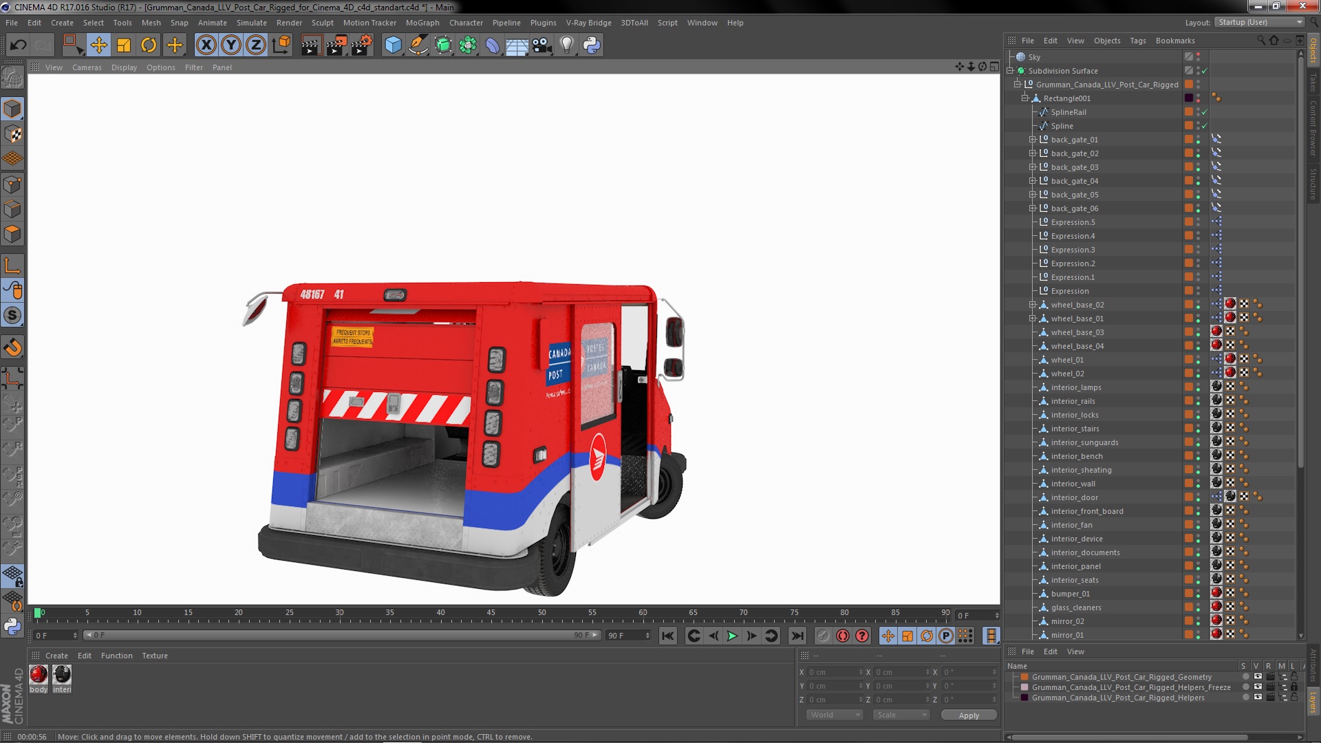Toggle the Y axis lock
This screenshot has height=743, width=1321.
(231, 45)
